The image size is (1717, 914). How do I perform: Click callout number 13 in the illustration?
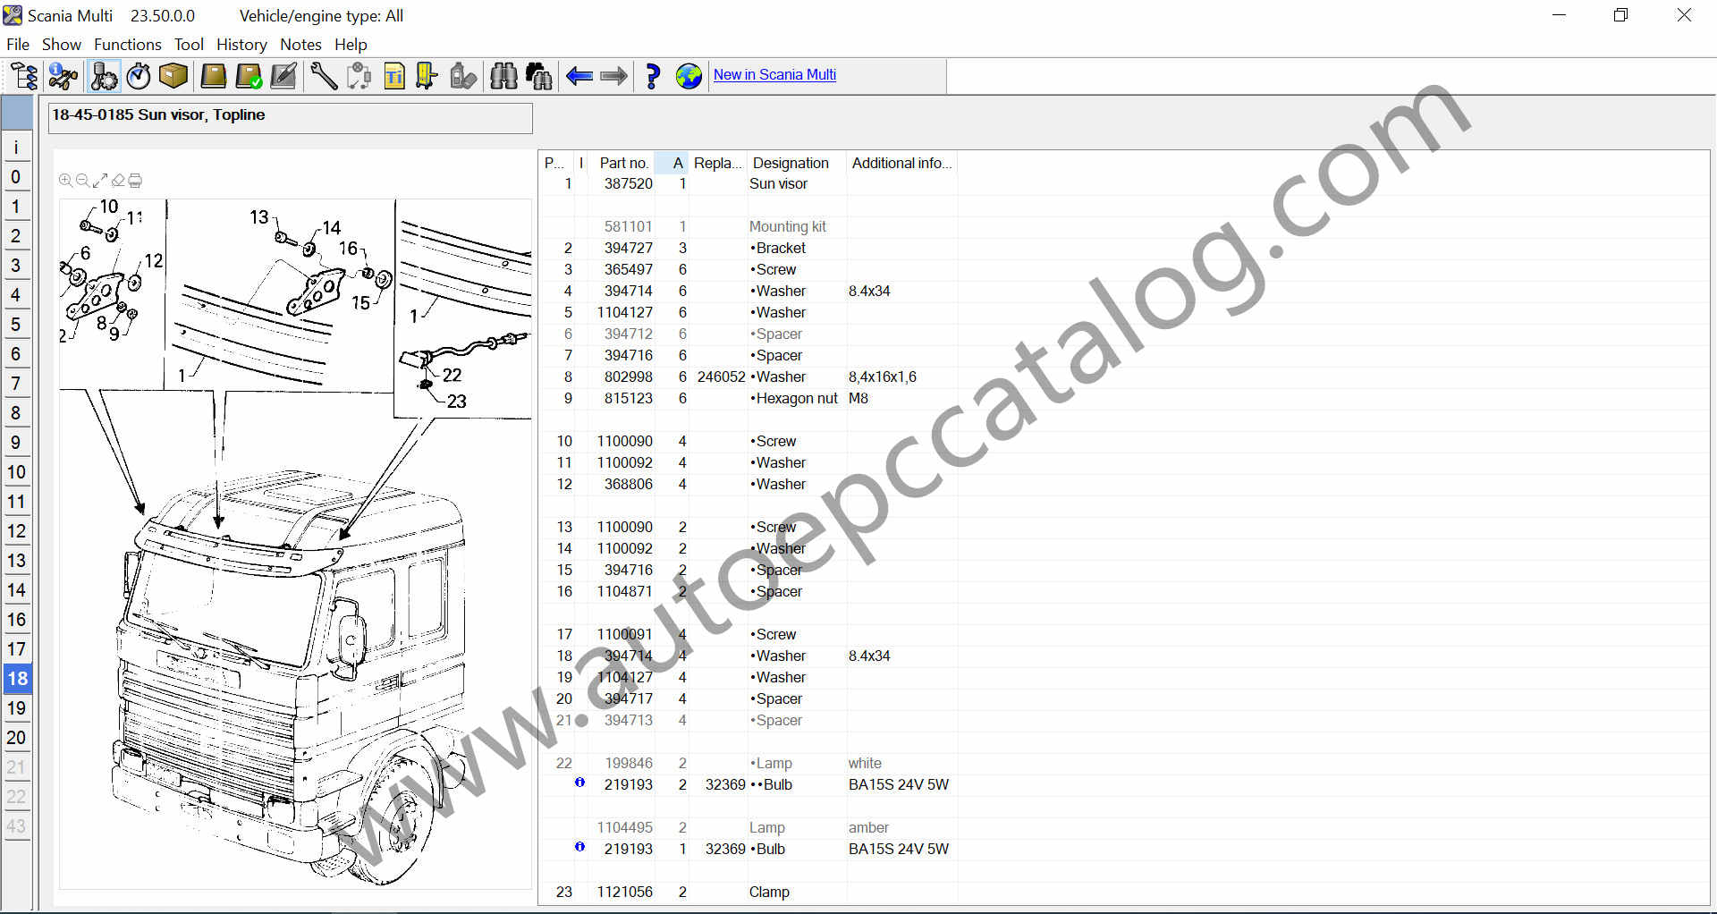click(259, 217)
